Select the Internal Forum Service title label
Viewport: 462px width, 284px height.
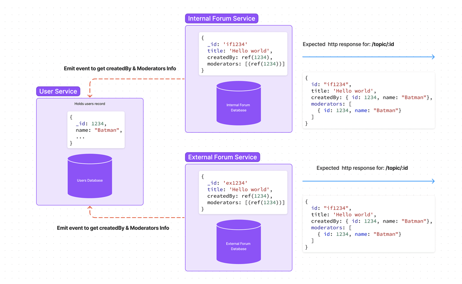click(222, 19)
